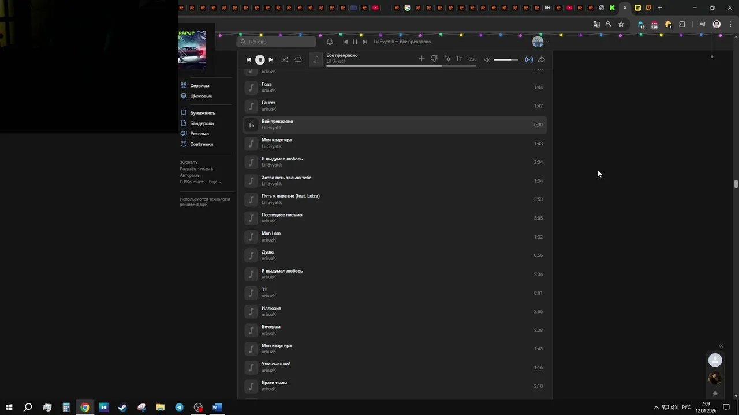Click note icon beside Путь к нирване

[251, 199]
